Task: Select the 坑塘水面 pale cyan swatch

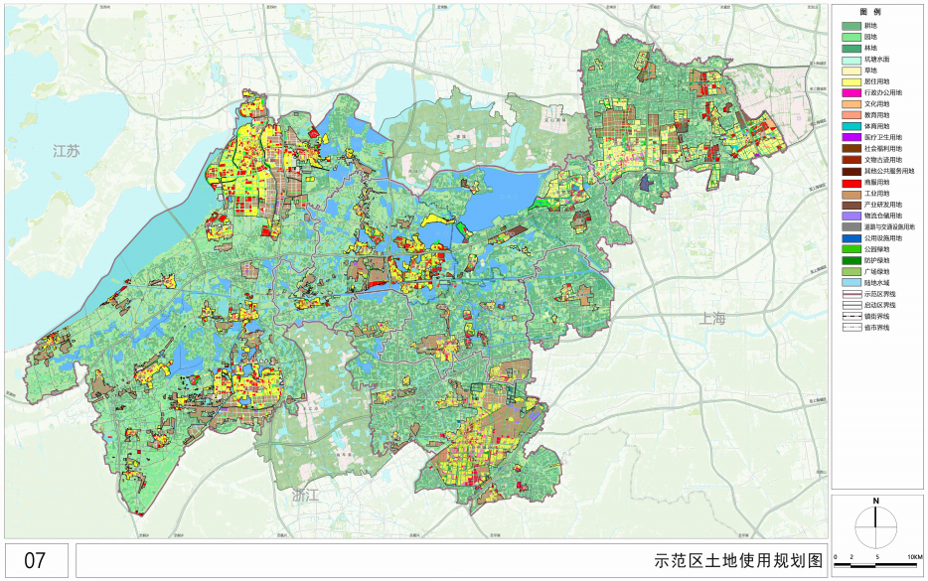Action: click(x=851, y=60)
